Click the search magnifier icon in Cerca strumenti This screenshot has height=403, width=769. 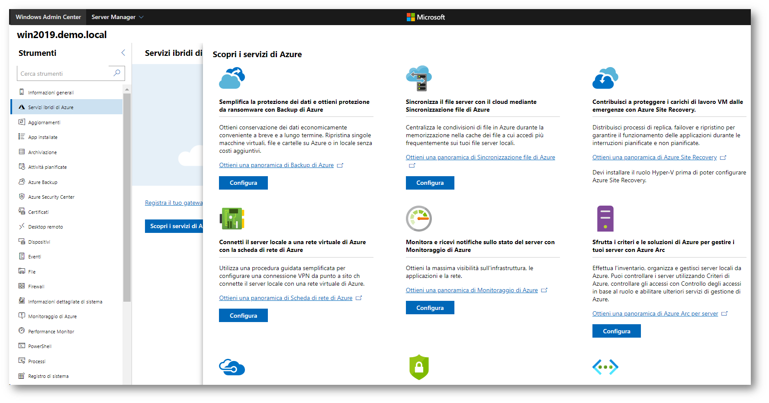pyautogui.click(x=117, y=73)
